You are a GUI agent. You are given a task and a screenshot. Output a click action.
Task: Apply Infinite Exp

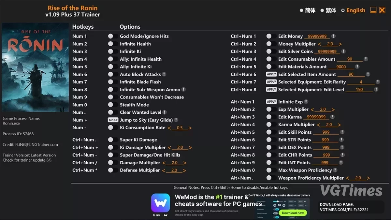(x=271, y=102)
